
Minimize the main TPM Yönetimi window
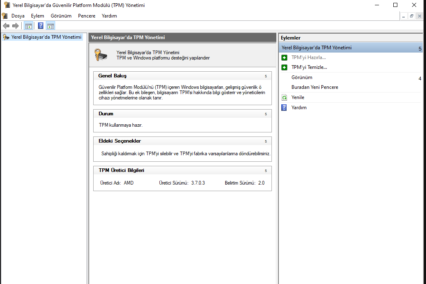377,5
